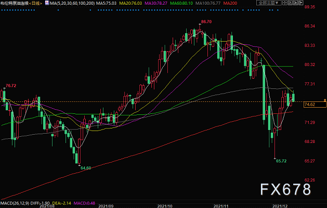Click the 2021/09 date on time axis
The height and width of the screenshot is (208, 327).
click(106, 206)
